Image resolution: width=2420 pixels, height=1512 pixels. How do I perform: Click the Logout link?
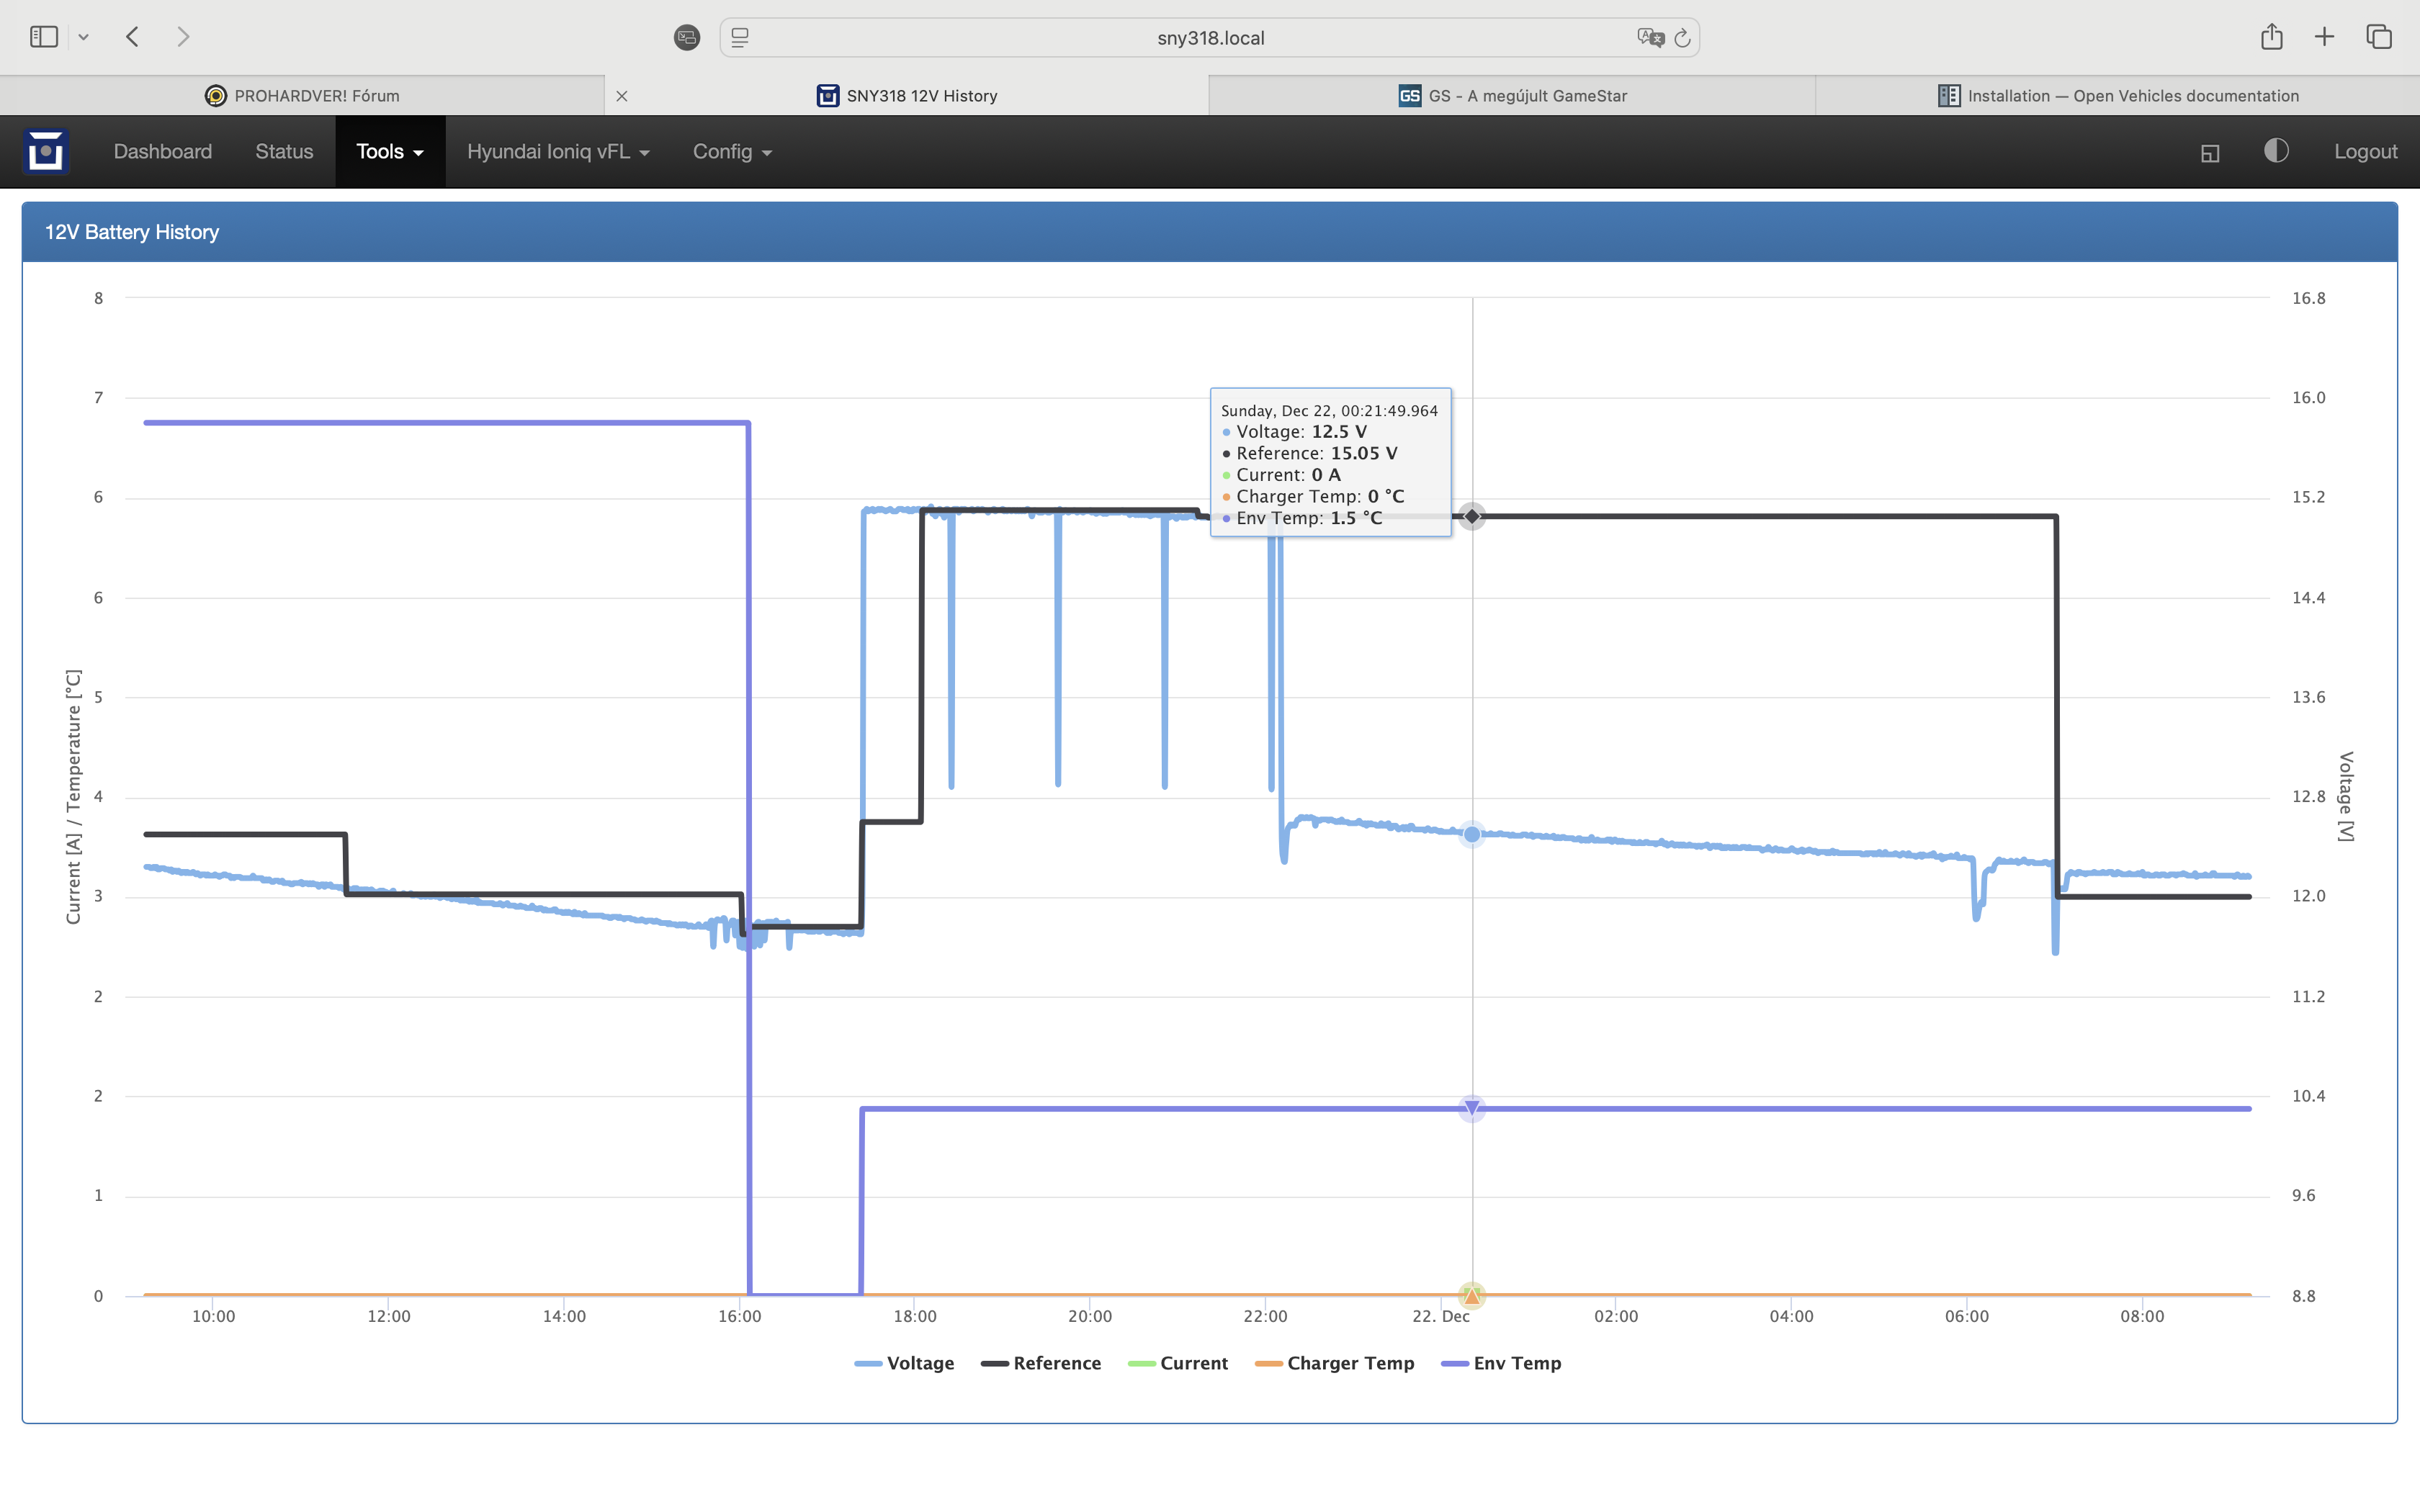(x=2365, y=152)
